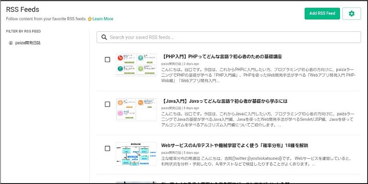Check the box for the Java入門 article
The width and height of the screenshot is (368, 184).
[x=107, y=104]
